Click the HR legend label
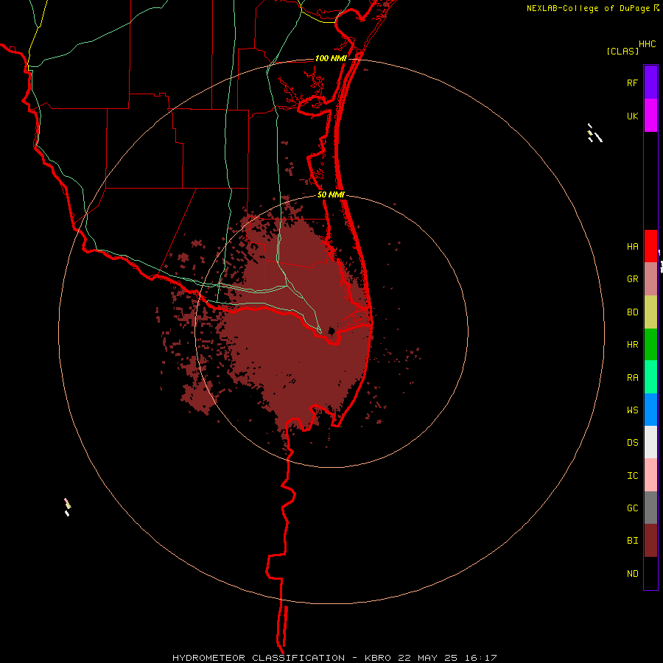663x663 pixels. 632,345
